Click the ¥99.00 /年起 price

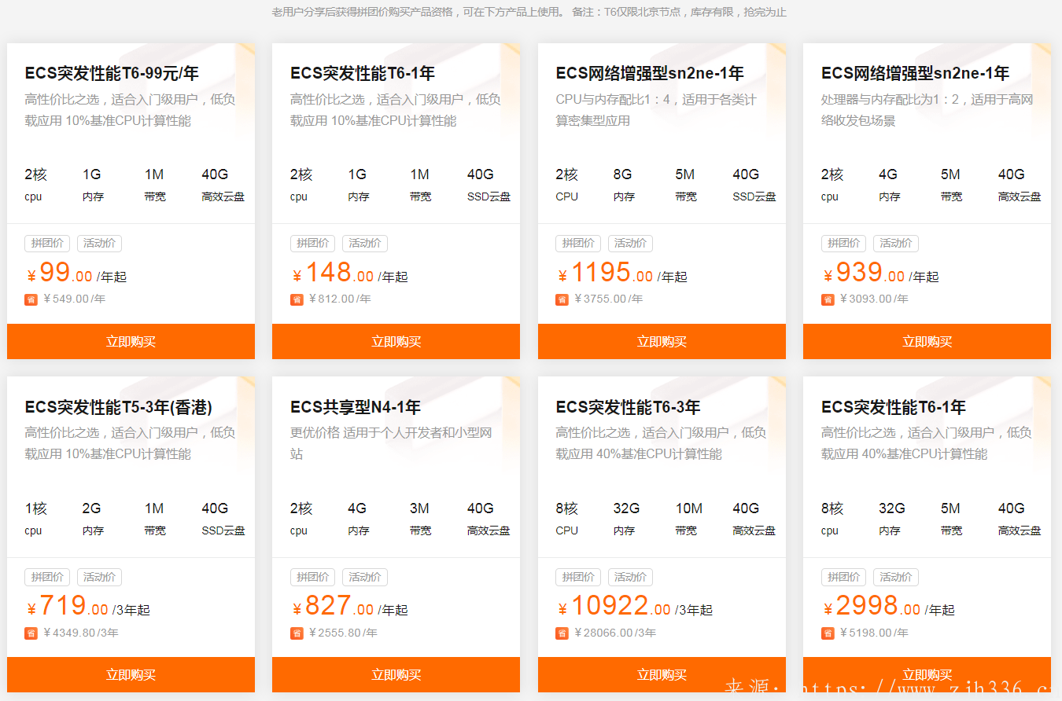(76, 273)
